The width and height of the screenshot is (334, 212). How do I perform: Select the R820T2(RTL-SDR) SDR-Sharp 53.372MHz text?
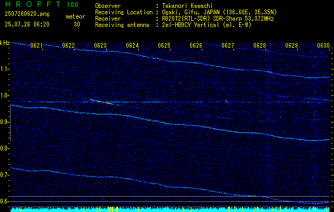coord(218,19)
